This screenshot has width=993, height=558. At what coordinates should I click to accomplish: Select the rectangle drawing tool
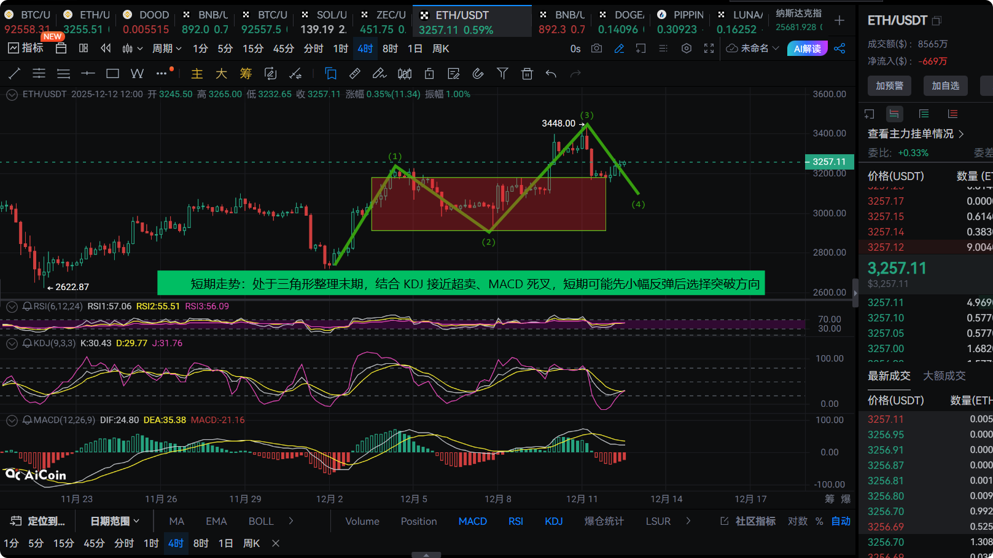(112, 74)
